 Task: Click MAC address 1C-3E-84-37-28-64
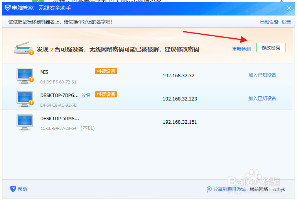[58, 128]
